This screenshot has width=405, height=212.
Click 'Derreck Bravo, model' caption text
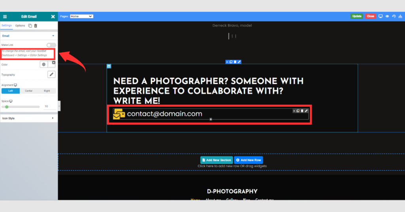coord(232,25)
